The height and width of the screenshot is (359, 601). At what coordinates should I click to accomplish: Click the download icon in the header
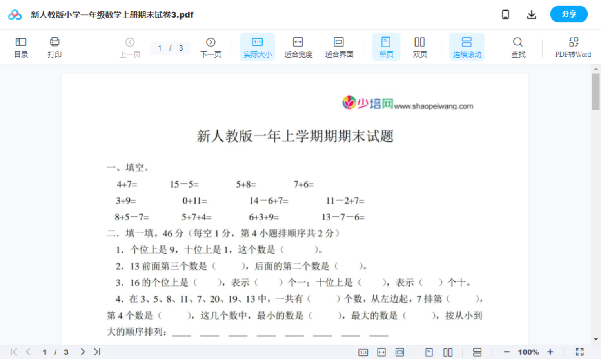click(532, 14)
